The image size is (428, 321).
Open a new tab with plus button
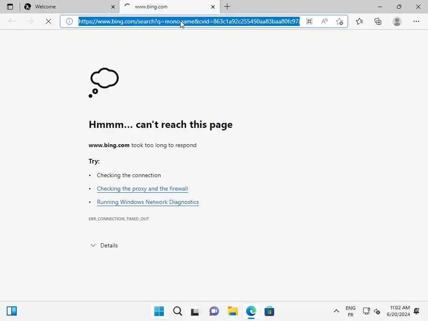(x=227, y=7)
